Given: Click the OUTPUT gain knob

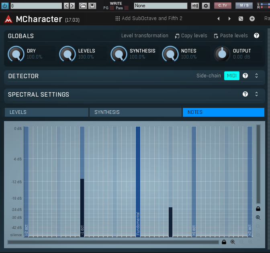Looking at the screenshot, I should 222,54.
